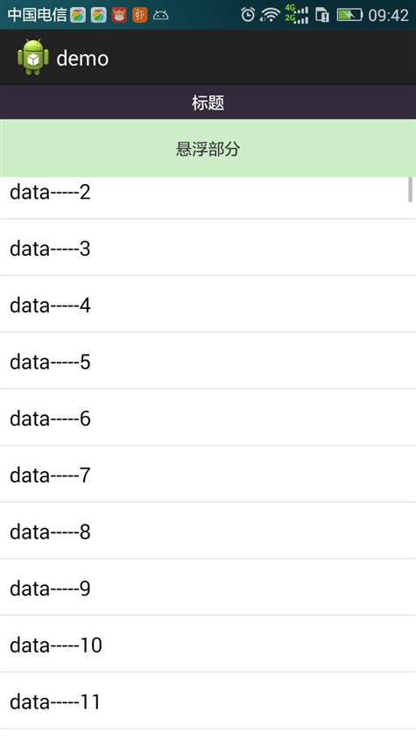The width and height of the screenshot is (416, 740).
Task: Tap the SIM card status icon
Action: [x=322, y=15]
